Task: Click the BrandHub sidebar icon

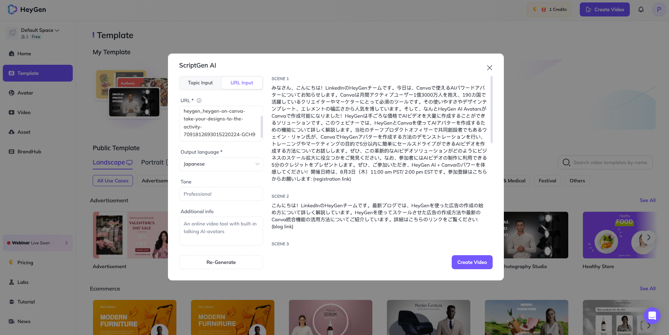Action: pyautogui.click(x=12, y=152)
